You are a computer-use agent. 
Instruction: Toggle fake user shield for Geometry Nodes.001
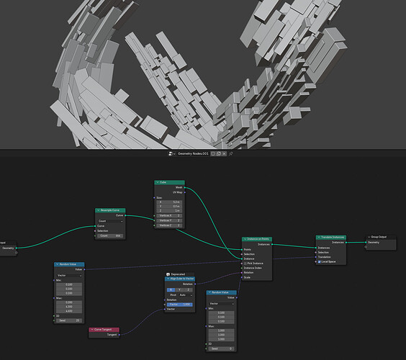coord(213,153)
